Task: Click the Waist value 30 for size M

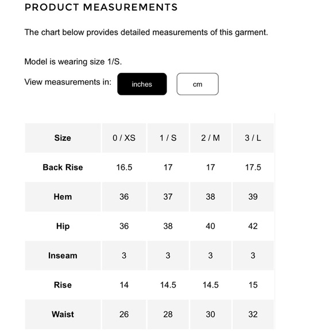Action: (211, 314)
